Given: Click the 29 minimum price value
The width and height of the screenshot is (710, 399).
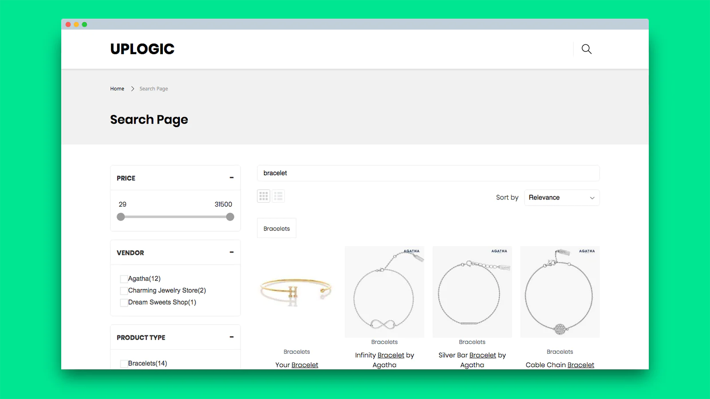Looking at the screenshot, I should click(122, 204).
